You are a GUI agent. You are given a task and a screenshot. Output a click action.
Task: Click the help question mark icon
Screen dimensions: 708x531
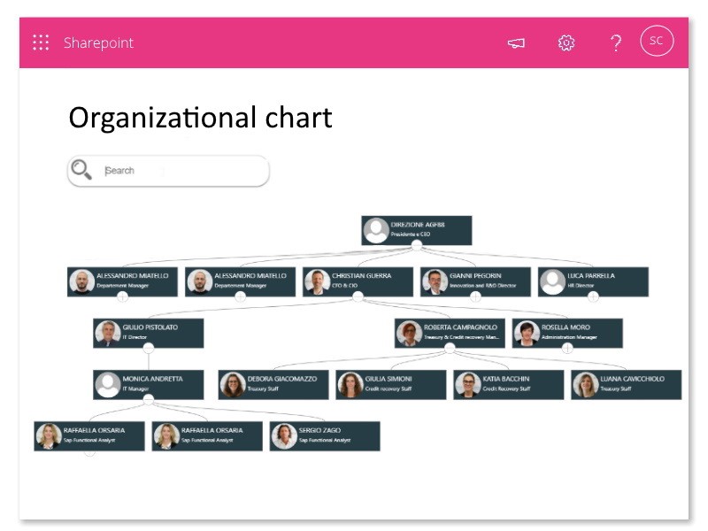(616, 42)
